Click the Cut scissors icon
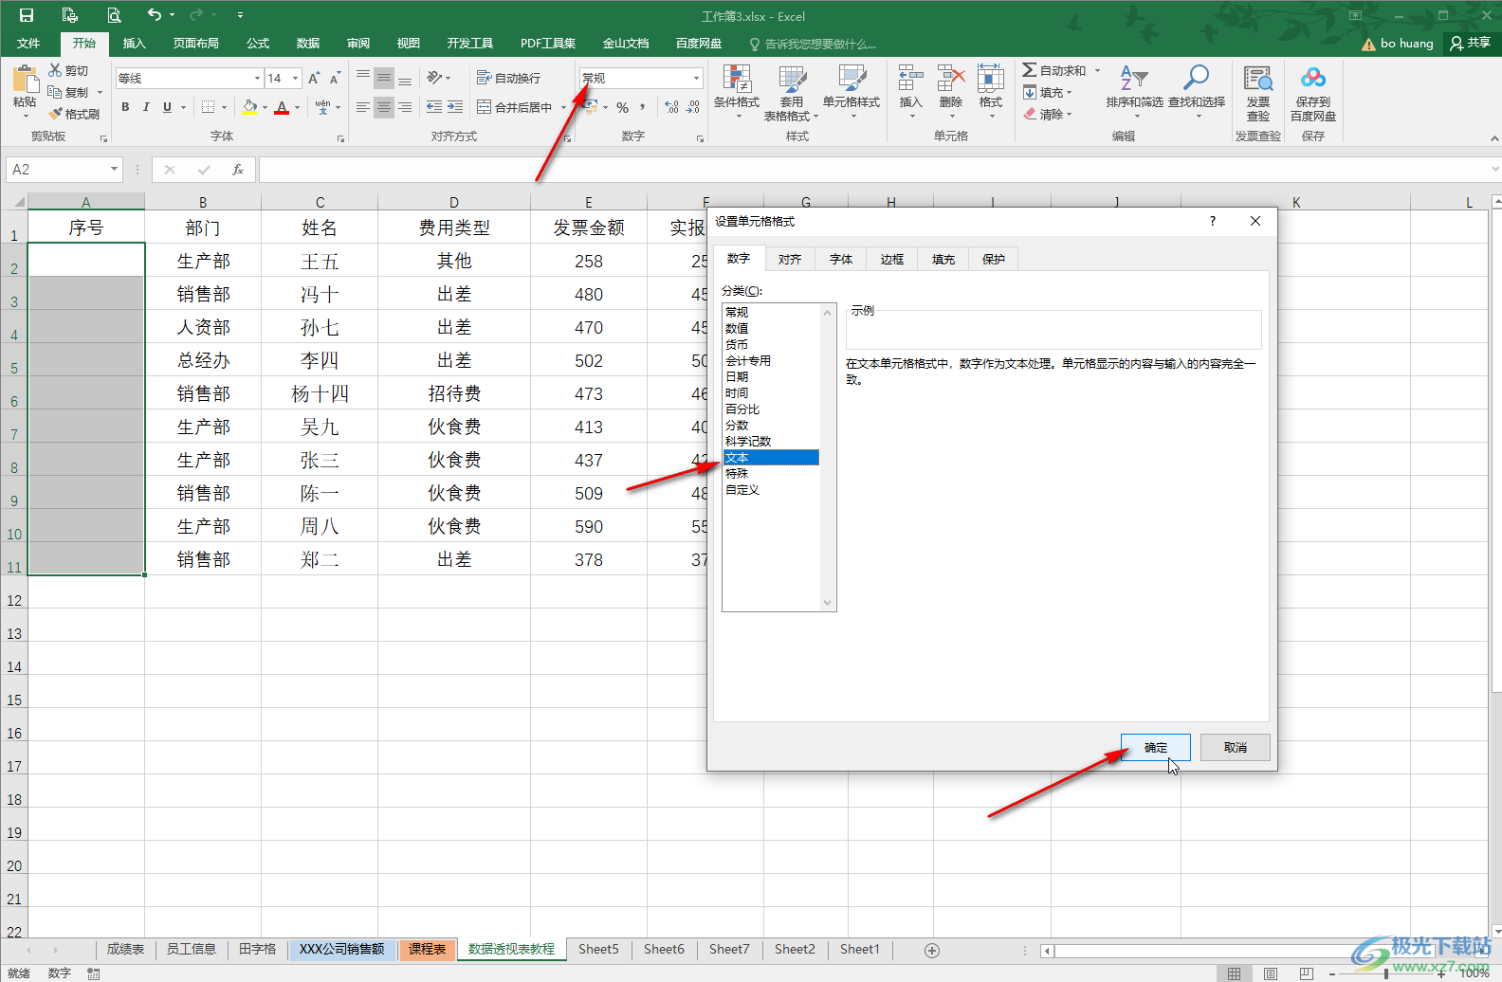Viewport: 1502px width, 982px height. (55, 70)
